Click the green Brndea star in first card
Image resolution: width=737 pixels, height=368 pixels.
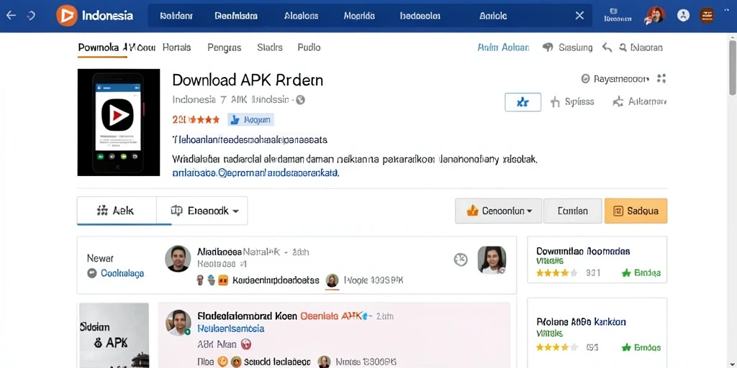coord(626,272)
